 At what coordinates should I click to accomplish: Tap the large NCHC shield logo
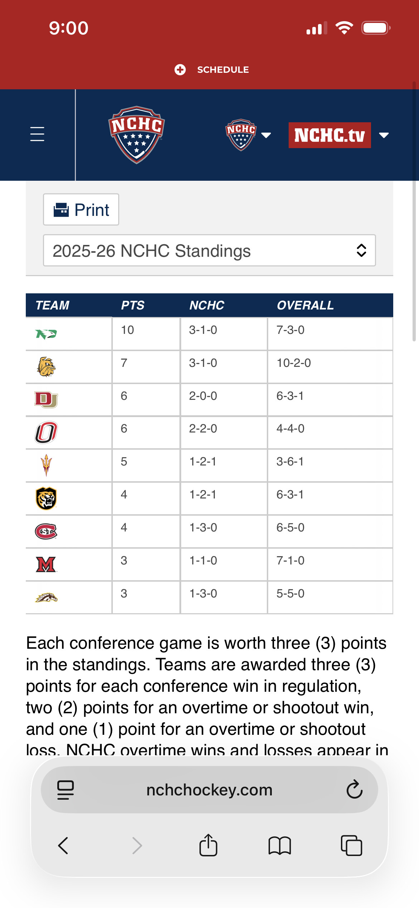(136, 134)
